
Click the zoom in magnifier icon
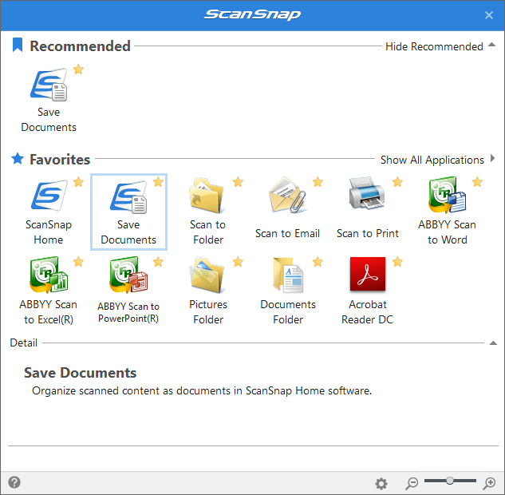point(489,483)
